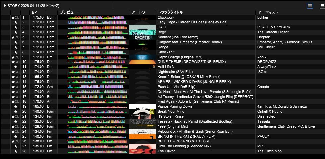Switch to the list view icon

coord(310,6)
